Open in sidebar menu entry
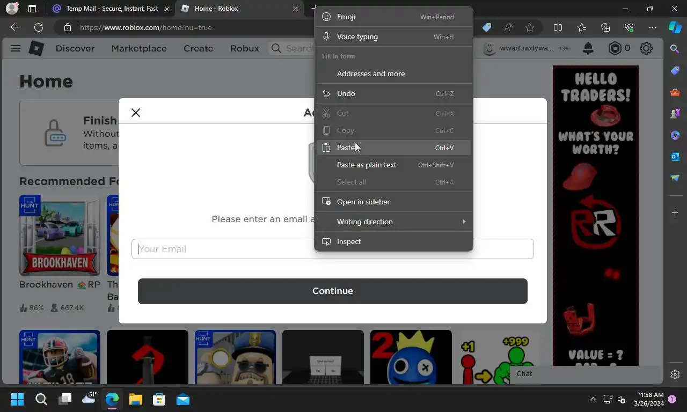 [x=393, y=202]
